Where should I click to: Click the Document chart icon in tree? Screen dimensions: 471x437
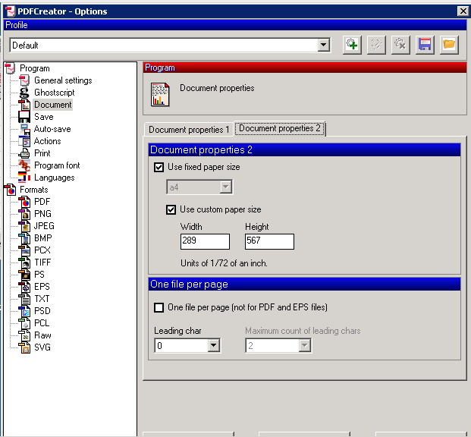point(24,105)
